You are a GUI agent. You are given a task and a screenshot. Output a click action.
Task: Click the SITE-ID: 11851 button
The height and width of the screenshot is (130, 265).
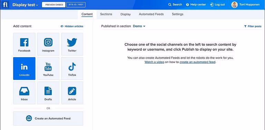76,5
